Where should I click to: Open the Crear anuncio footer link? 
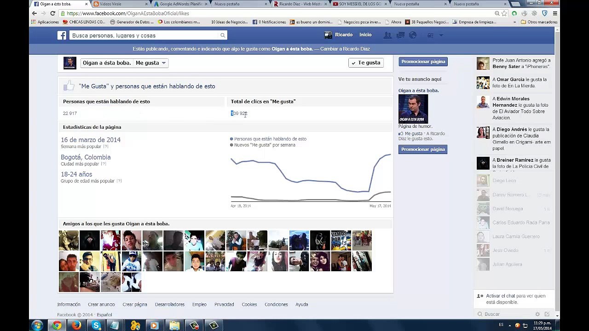[101, 304]
